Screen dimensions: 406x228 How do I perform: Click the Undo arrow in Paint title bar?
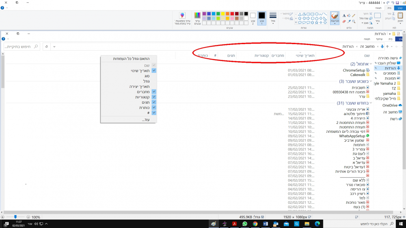pyautogui.click(x=393, y=3)
